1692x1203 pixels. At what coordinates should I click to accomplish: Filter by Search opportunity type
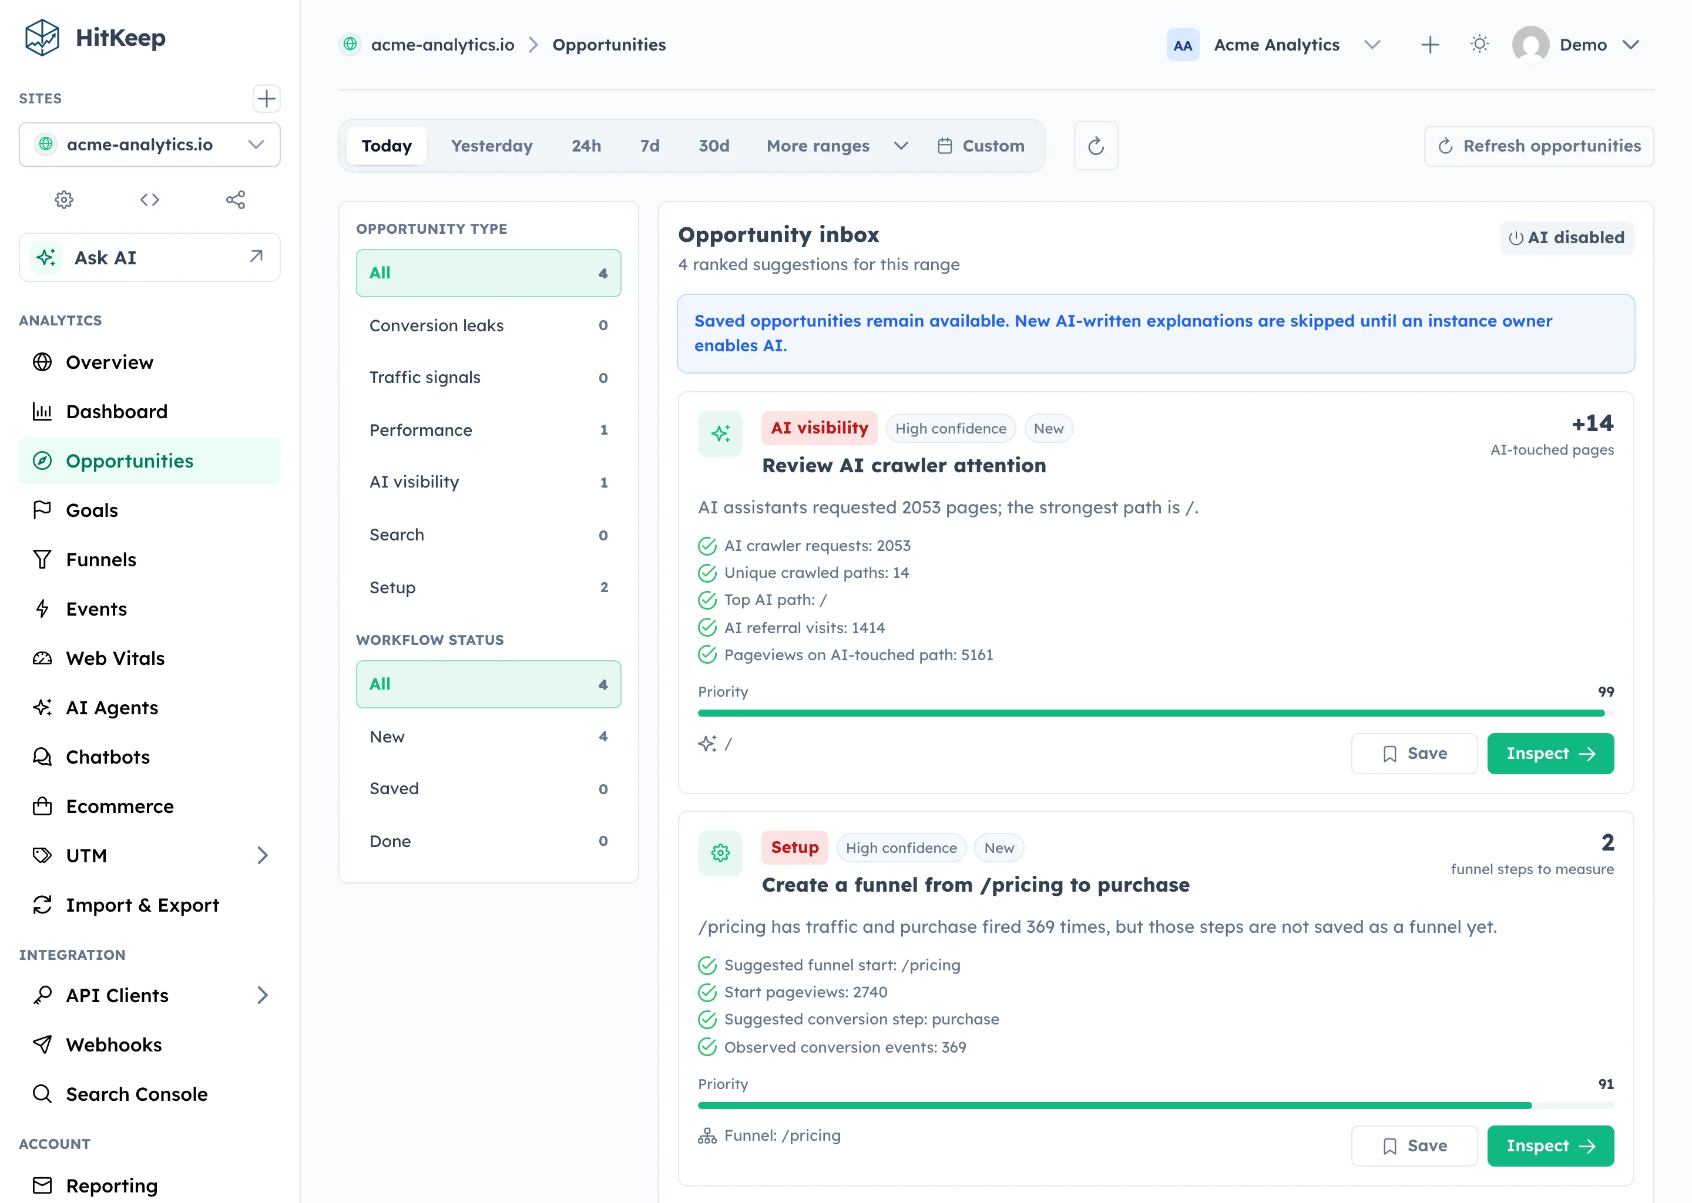(488, 535)
